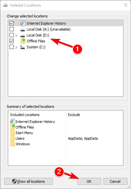Uncheck the Offline Files checkbox
Image resolution: width=131 pixels, height=189 pixels.
[11, 41]
